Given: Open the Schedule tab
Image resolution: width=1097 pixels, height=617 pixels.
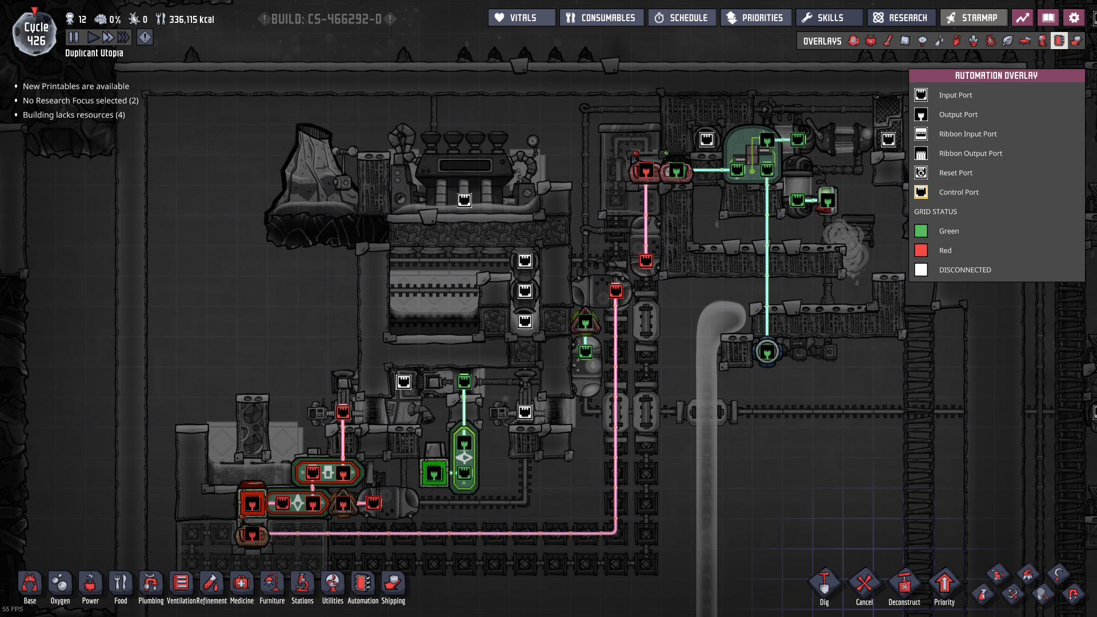Looking at the screenshot, I should pos(682,18).
